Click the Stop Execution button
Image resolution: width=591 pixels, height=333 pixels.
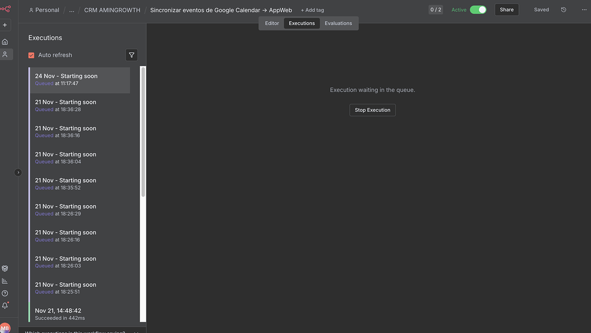tap(372, 110)
